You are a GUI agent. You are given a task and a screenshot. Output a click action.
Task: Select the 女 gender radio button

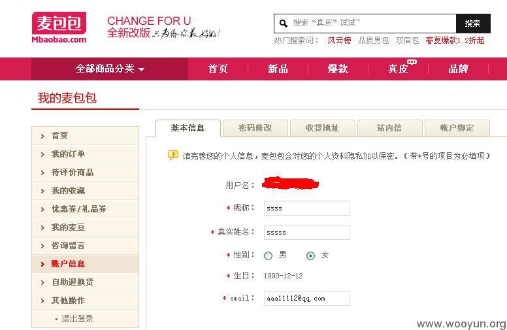(310, 256)
